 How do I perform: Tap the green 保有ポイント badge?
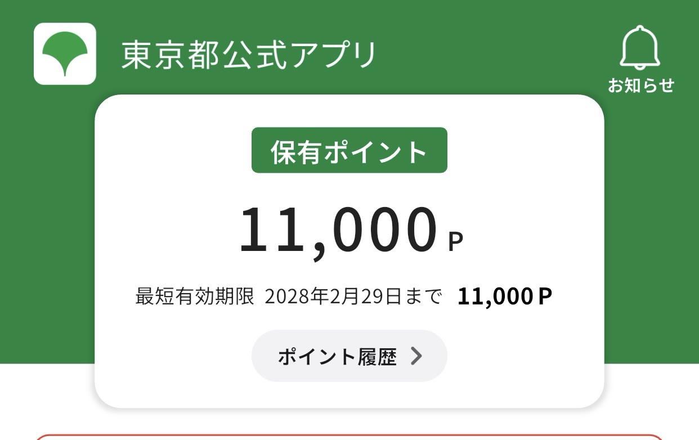pos(349,151)
